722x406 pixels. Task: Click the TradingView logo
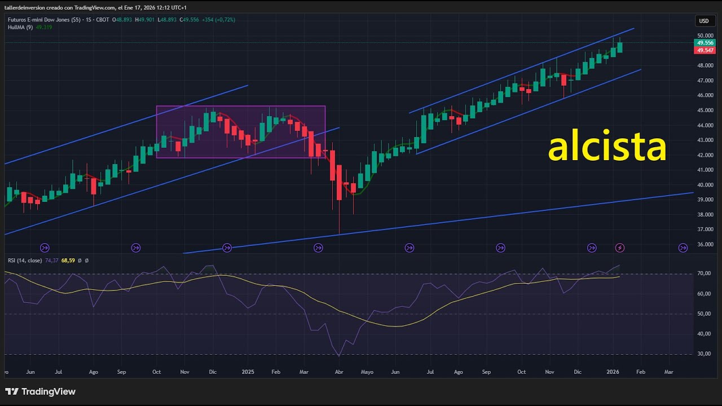[x=40, y=391]
